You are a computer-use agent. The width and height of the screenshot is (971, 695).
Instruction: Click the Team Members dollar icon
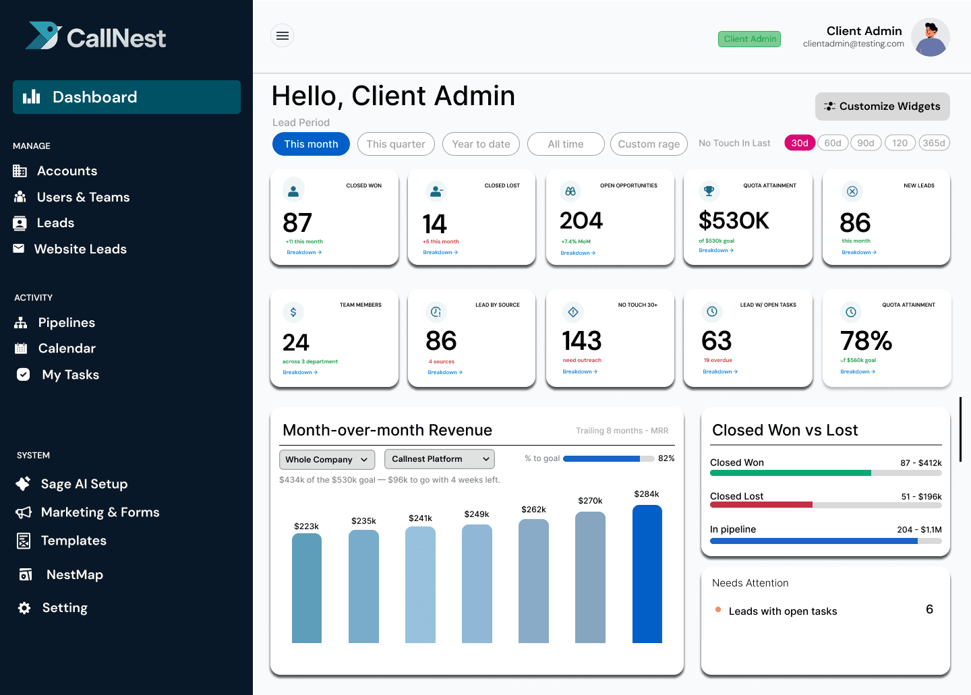(293, 312)
